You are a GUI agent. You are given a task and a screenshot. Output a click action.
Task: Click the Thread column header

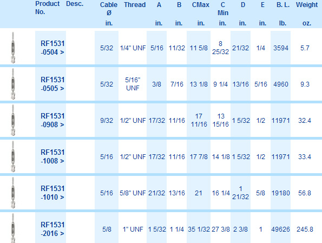click(x=135, y=5)
